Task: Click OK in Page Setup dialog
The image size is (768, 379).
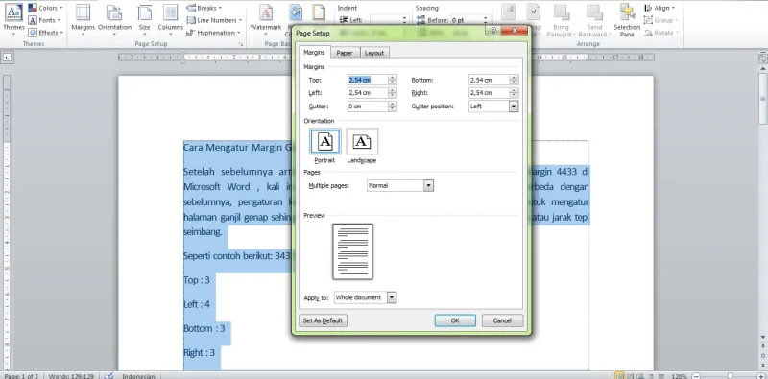Action: click(x=455, y=320)
